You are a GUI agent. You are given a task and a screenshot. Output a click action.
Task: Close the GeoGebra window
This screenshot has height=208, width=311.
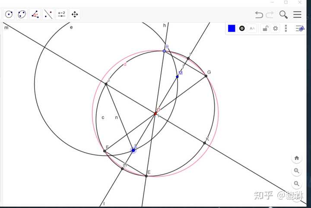point(300,2)
